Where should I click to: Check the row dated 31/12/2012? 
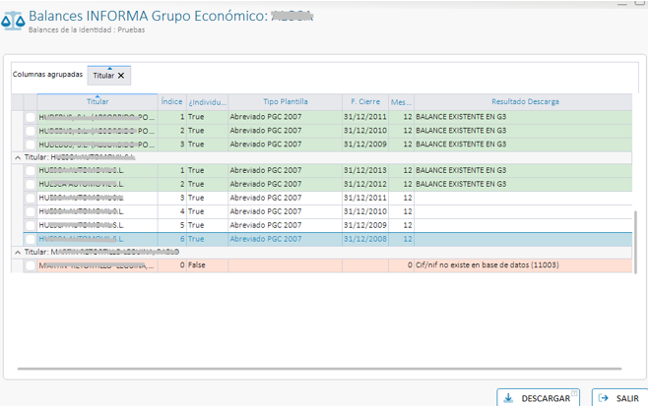31,185
